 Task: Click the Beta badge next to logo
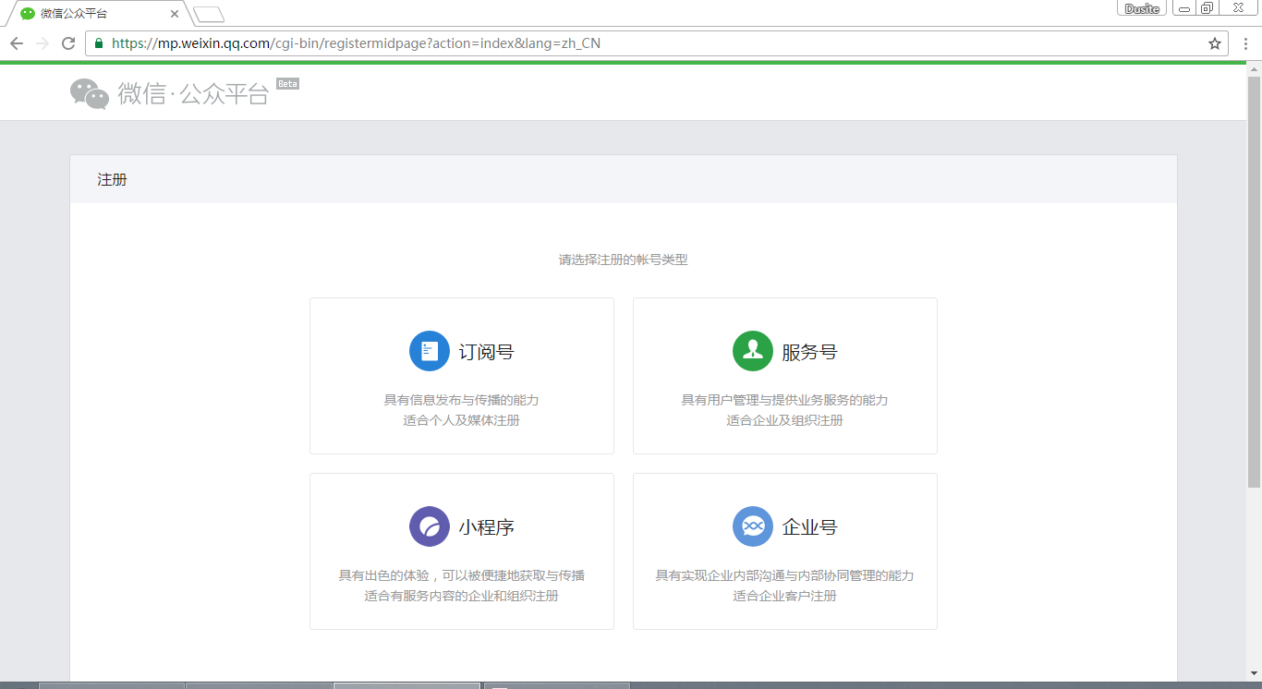click(287, 84)
